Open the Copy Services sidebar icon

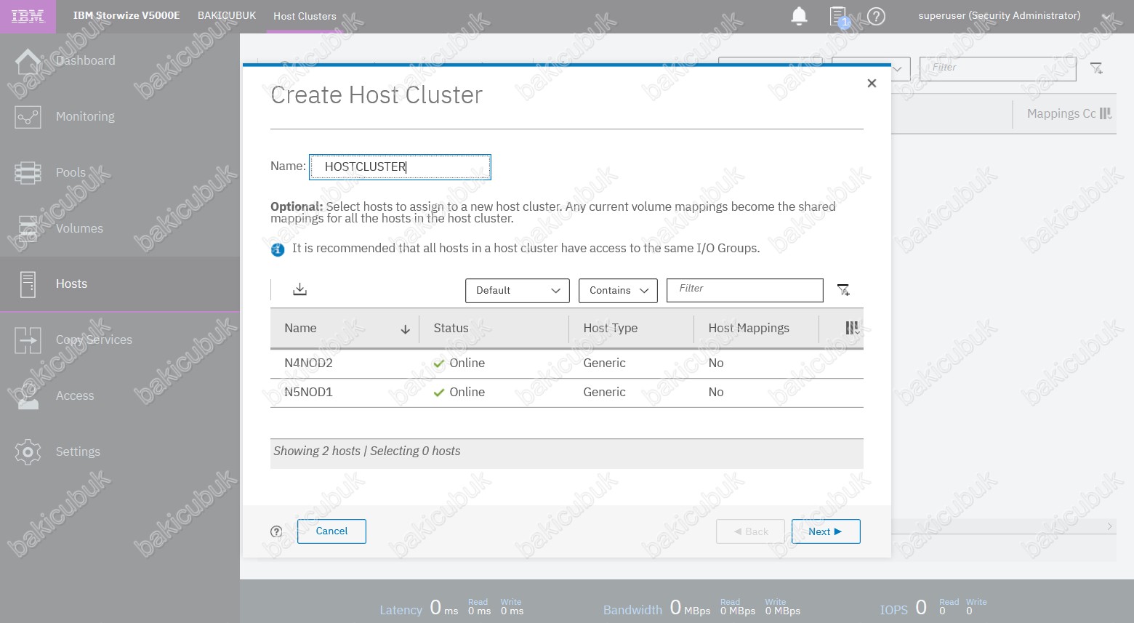pos(28,340)
